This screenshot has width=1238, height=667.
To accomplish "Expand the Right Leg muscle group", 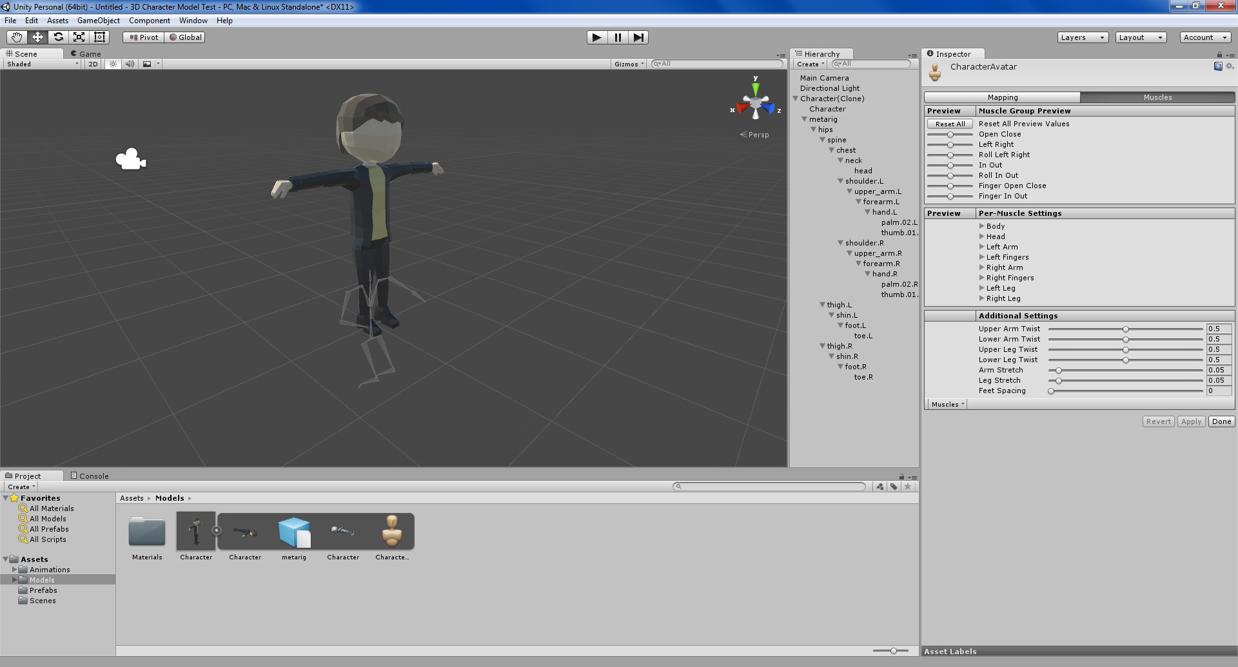I will (x=982, y=298).
